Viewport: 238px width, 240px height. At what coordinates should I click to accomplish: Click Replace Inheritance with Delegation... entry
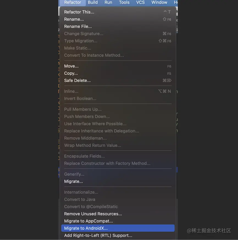pyautogui.click(x=118, y=131)
